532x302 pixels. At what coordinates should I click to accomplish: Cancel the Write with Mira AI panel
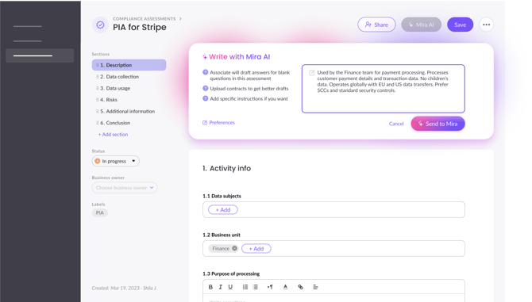pyautogui.click(x=396, y=124)
